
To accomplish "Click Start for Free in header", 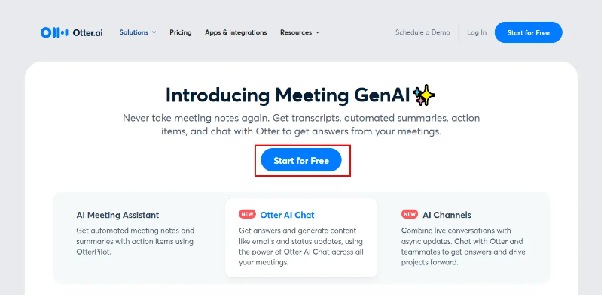I will click(528, 32).
